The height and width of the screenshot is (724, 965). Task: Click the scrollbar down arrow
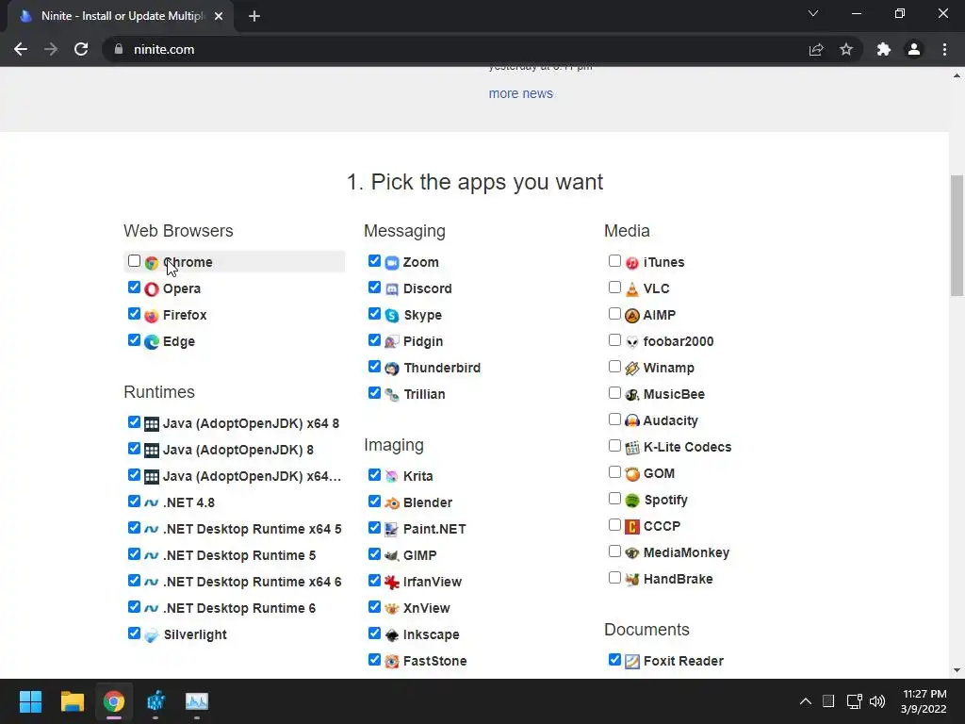coord(957,670)
